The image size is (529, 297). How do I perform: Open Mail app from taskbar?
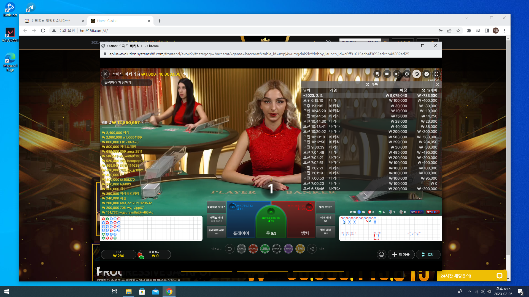tap(156, 291)
